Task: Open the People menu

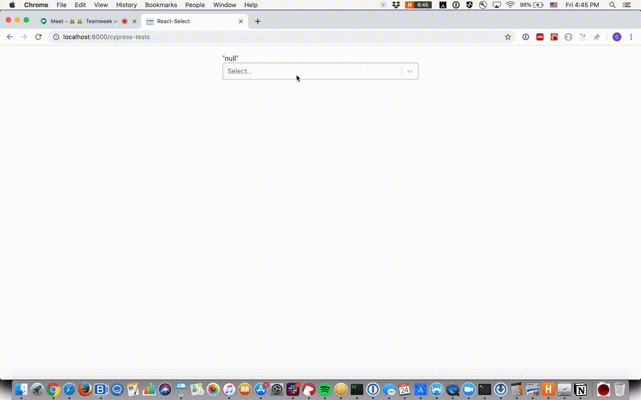Action: coord(195,5)
